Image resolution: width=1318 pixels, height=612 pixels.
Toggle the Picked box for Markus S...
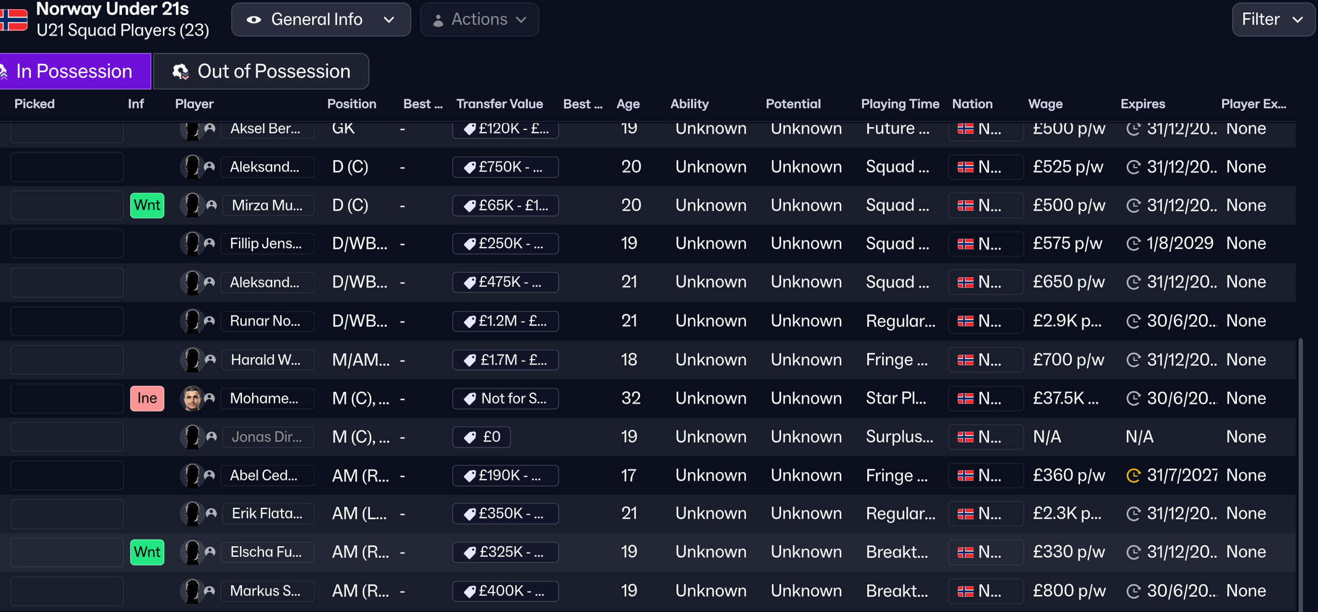click(x=66, y=591)
